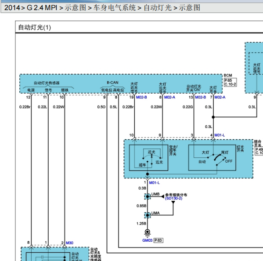
Task: Open the GM03 ground point link
Action: 147,240
